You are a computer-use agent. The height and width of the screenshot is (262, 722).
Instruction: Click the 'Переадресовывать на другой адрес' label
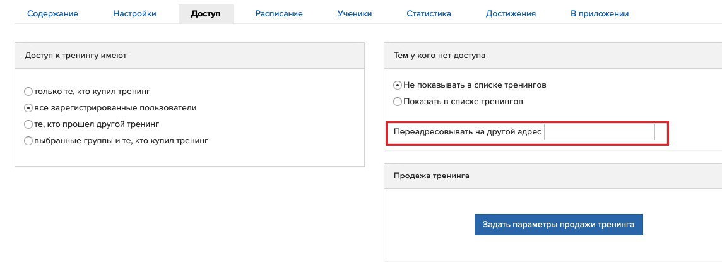point(468,132)
